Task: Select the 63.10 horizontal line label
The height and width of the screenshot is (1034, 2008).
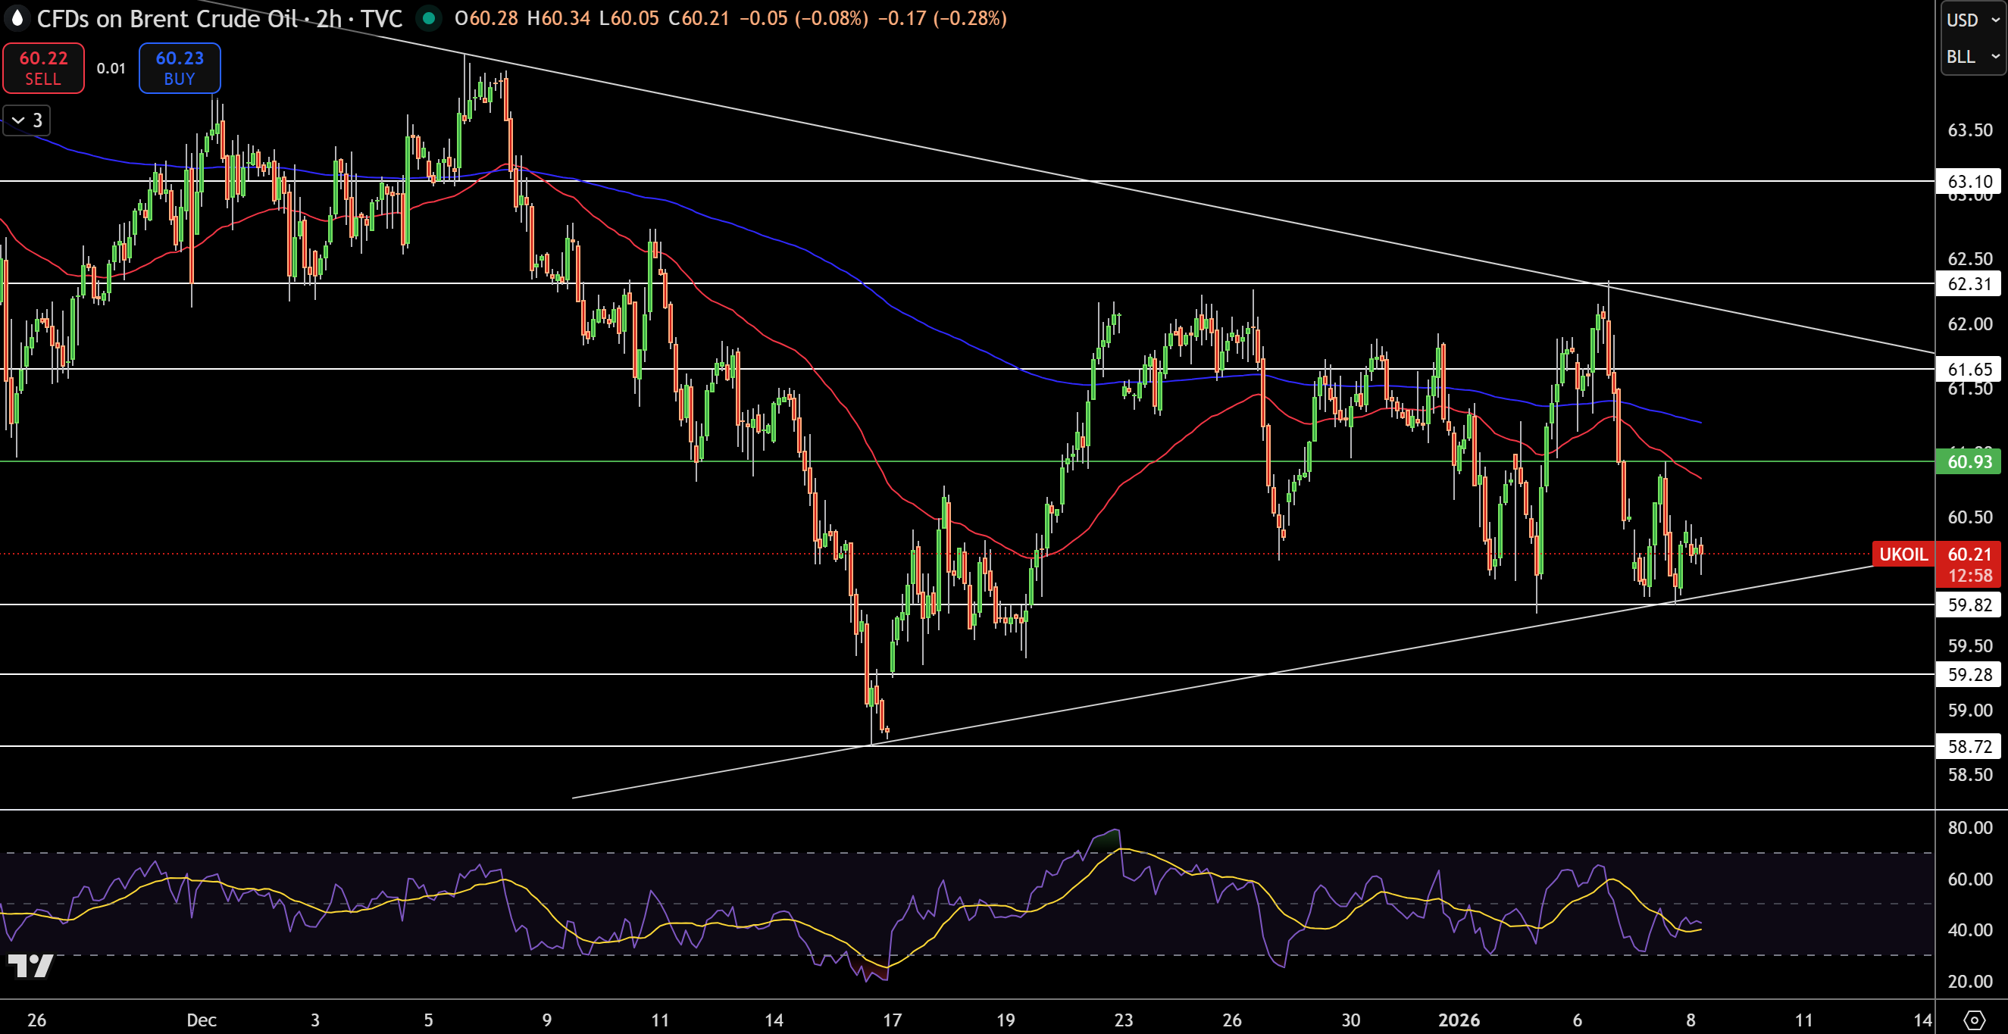Action: (1969, 182)
